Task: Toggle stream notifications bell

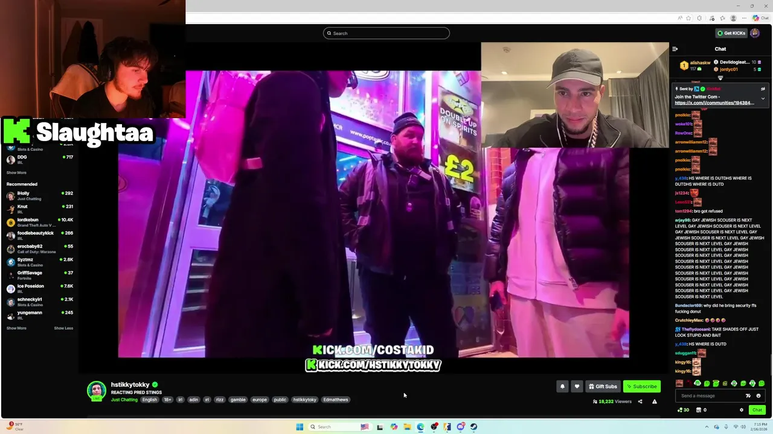Action: [x=562, y=386]
